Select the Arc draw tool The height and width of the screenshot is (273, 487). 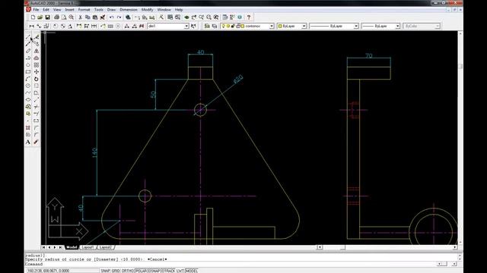(x=28, y=79)
